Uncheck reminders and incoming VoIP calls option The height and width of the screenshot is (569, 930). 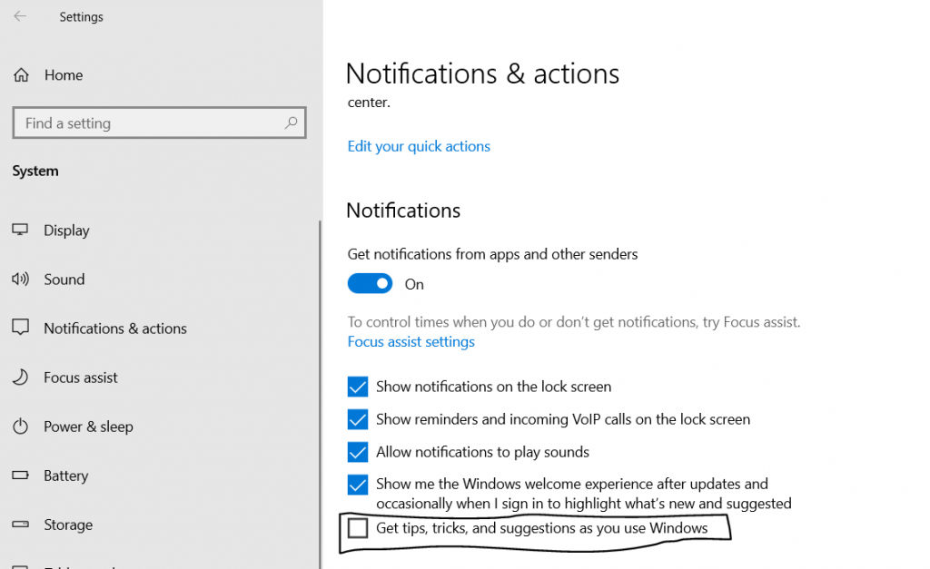pyautogui.click(x=358, y=419)
